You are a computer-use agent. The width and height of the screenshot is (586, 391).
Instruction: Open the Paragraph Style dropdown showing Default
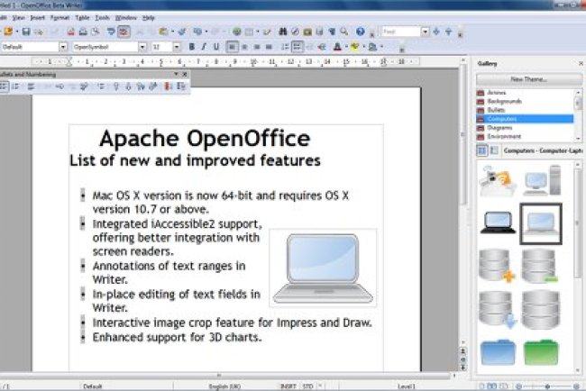click(x=63, y=47)
